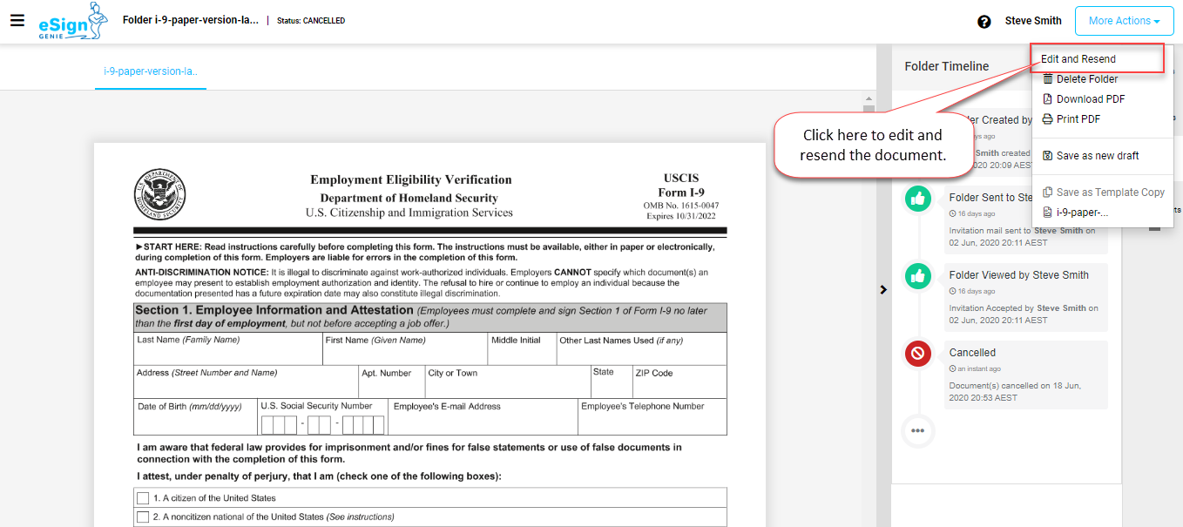Click the Cancelled timeline entry title
The width and height of the screenshot is (1183, 527).
click(x=972, y=353)
